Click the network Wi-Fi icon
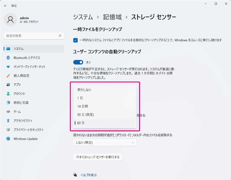231x180 pixels. [x=8, y=67]
